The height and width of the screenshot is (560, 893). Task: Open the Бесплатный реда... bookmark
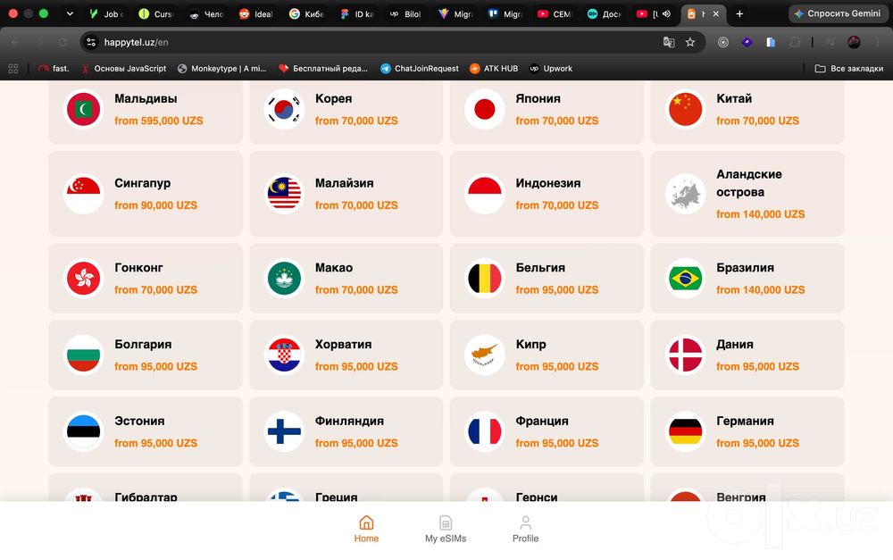323,69
